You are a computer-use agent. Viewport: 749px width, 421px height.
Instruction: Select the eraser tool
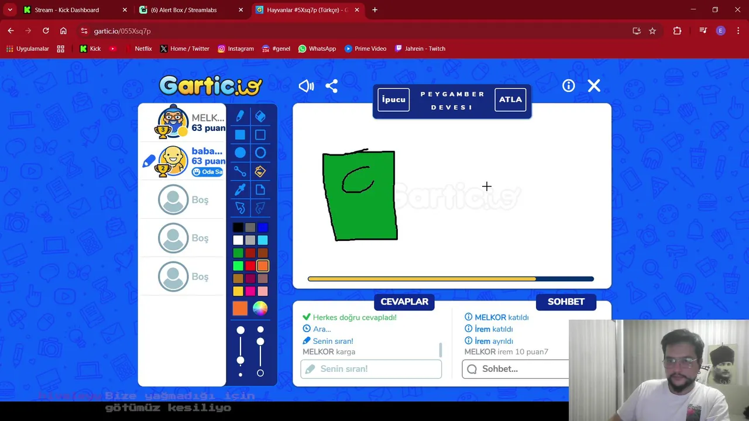[260, 116]
